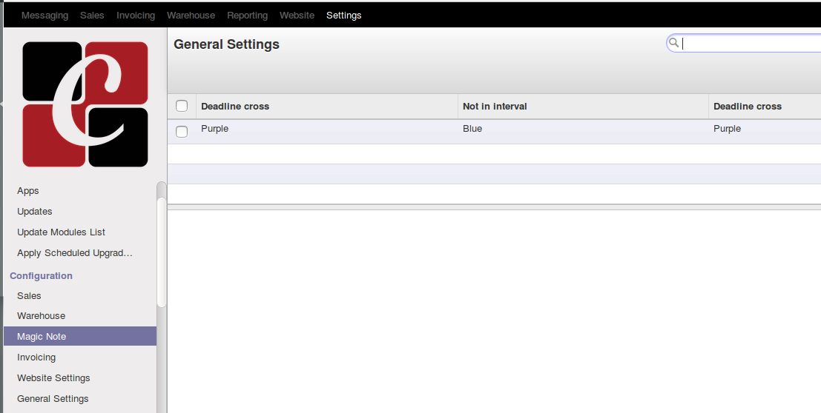Viewport: 821px width, 413px height.
Task: Select Magic Note in Configuration
Action: 42,336
